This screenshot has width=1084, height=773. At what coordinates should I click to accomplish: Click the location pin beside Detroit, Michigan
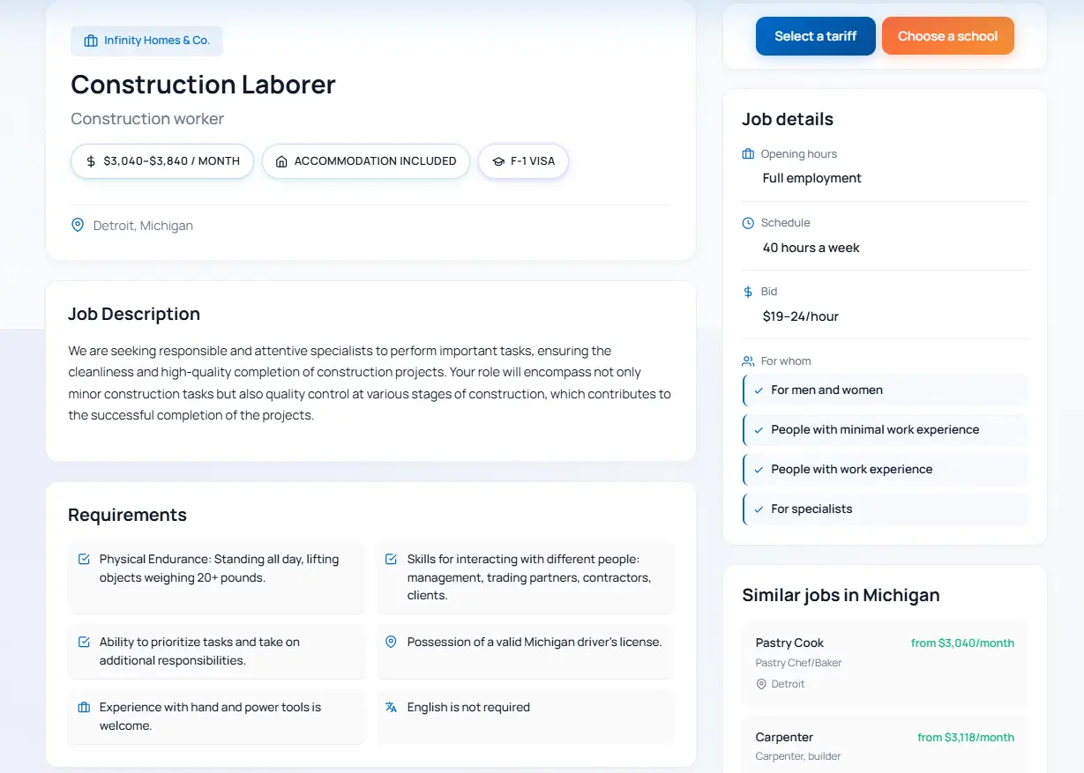(x=78, y=226)
